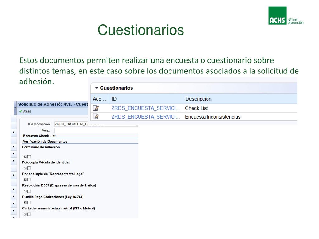This screenshot has width=319, height=239.
Task: Check SI for Fotocopia Cédula de Identidad
Action: coord(29,168)
